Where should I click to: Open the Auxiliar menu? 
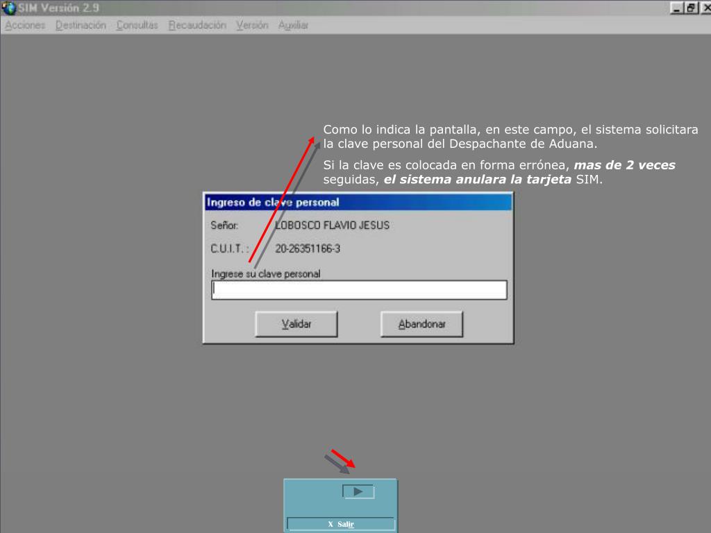click(293, 26)
